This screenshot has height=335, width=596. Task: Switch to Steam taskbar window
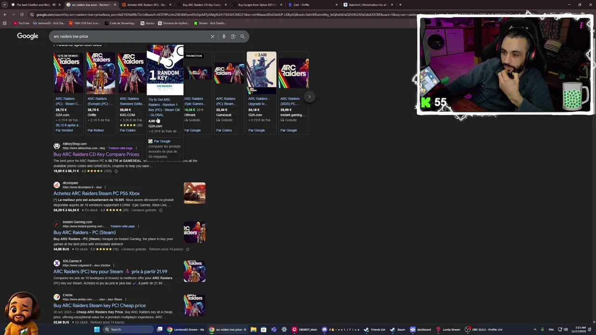(x=398, y=329)
